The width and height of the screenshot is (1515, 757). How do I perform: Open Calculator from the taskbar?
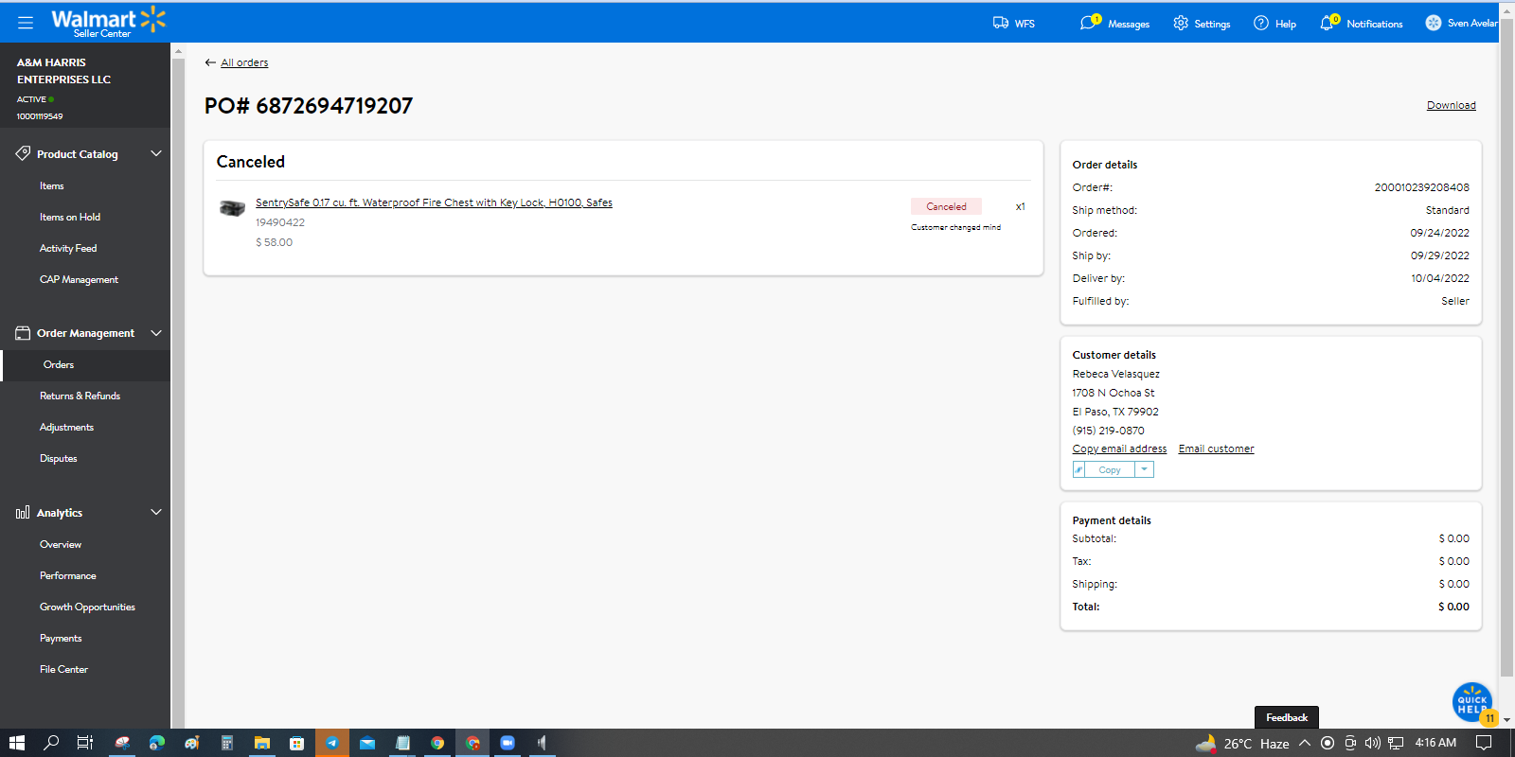tap(227, 743)
